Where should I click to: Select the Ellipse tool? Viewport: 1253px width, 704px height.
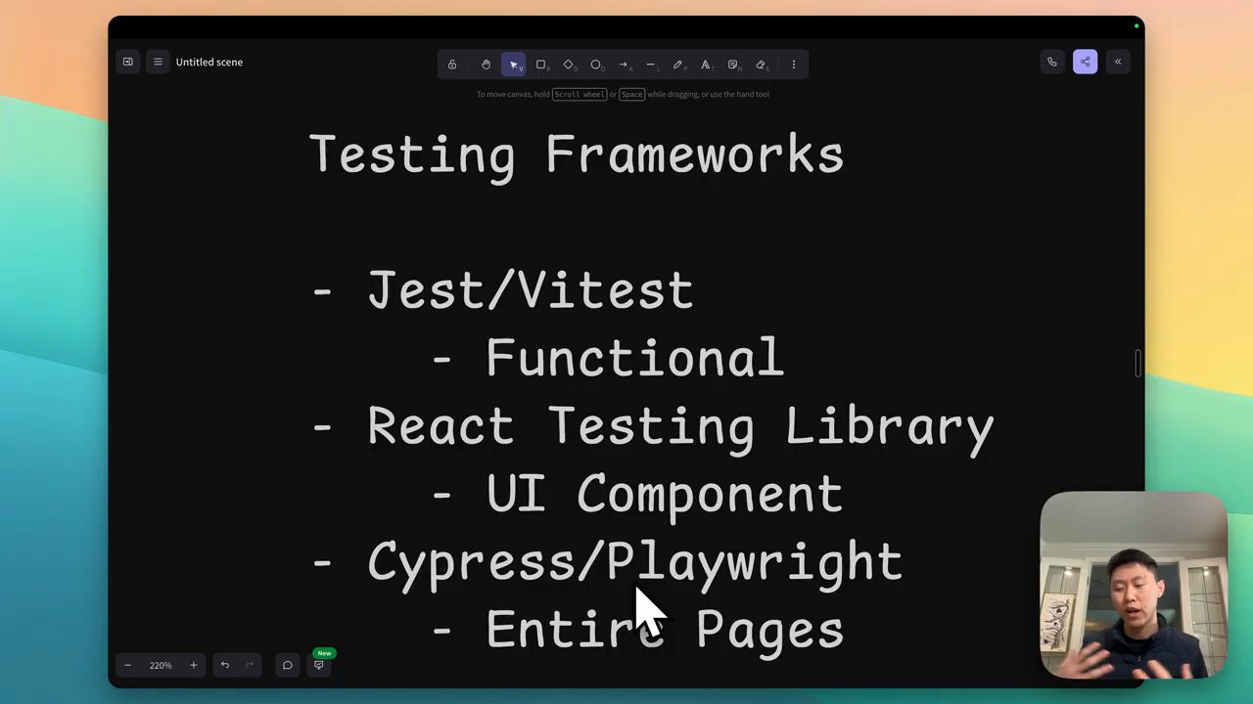(x=595, y=65)
